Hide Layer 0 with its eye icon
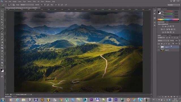Viewport: 181px width, 102px height. click(159, 50)
